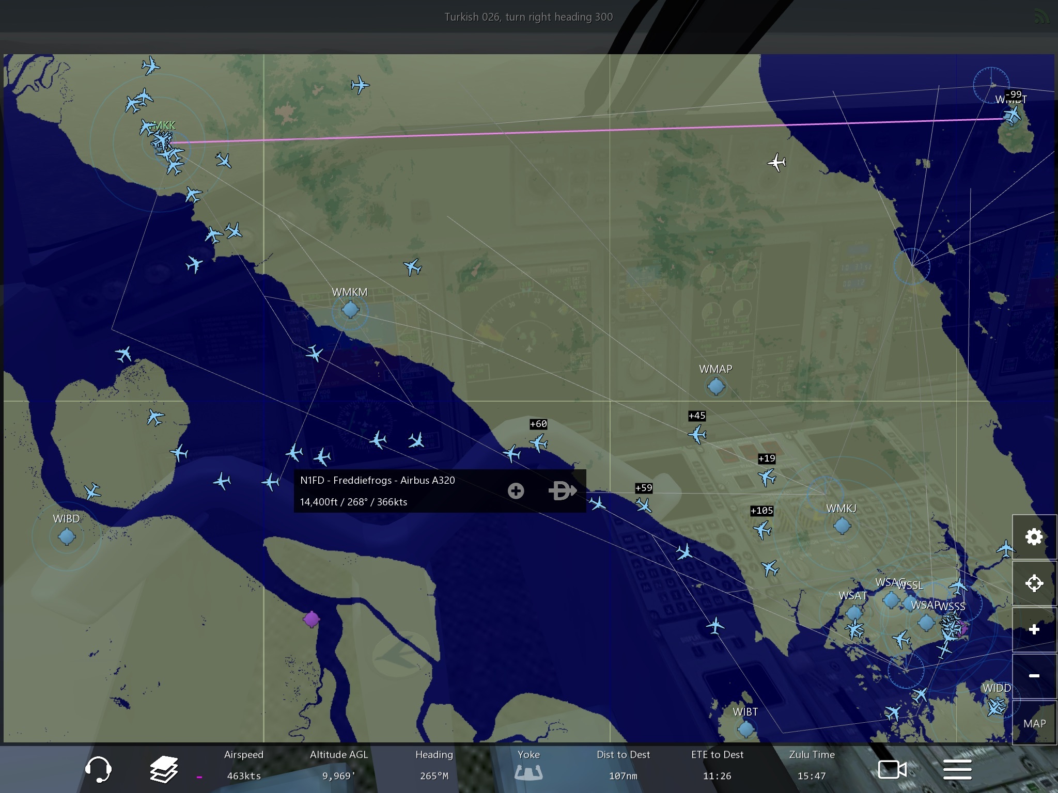Zoom in with the plus button
1058x793 pixels.
pyautogui.click(x=1034, y=629)
